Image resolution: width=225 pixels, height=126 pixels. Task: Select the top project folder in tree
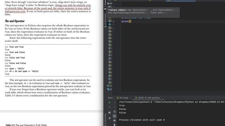(x=110, y=3)
